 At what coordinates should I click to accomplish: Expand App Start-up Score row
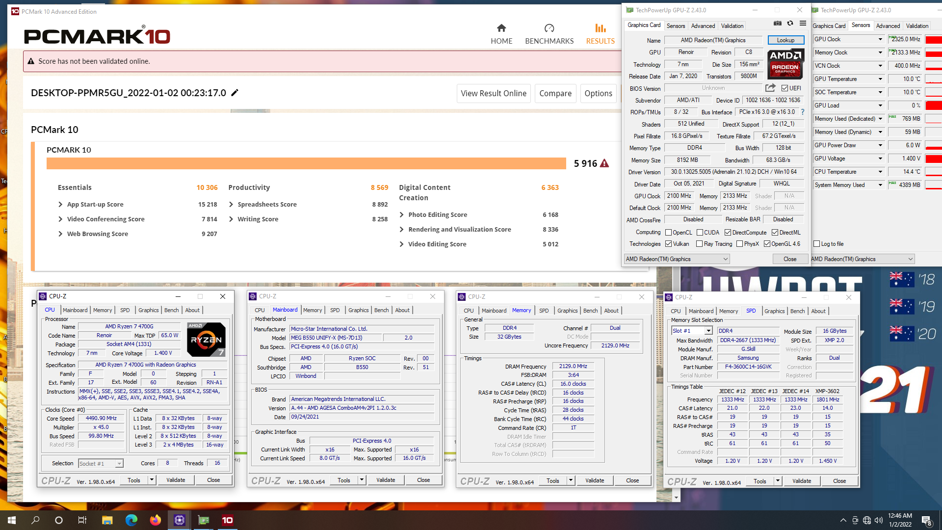pyautogui.click(x=61, y=205)
